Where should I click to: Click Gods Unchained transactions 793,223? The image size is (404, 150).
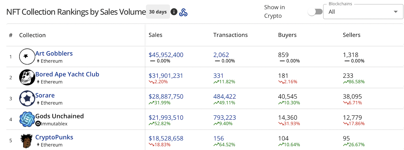pyautogui.click(x=225, y=117)
